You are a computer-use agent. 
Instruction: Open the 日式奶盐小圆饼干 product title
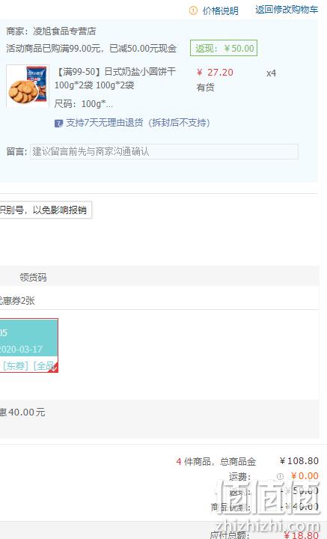pos(115,79)
